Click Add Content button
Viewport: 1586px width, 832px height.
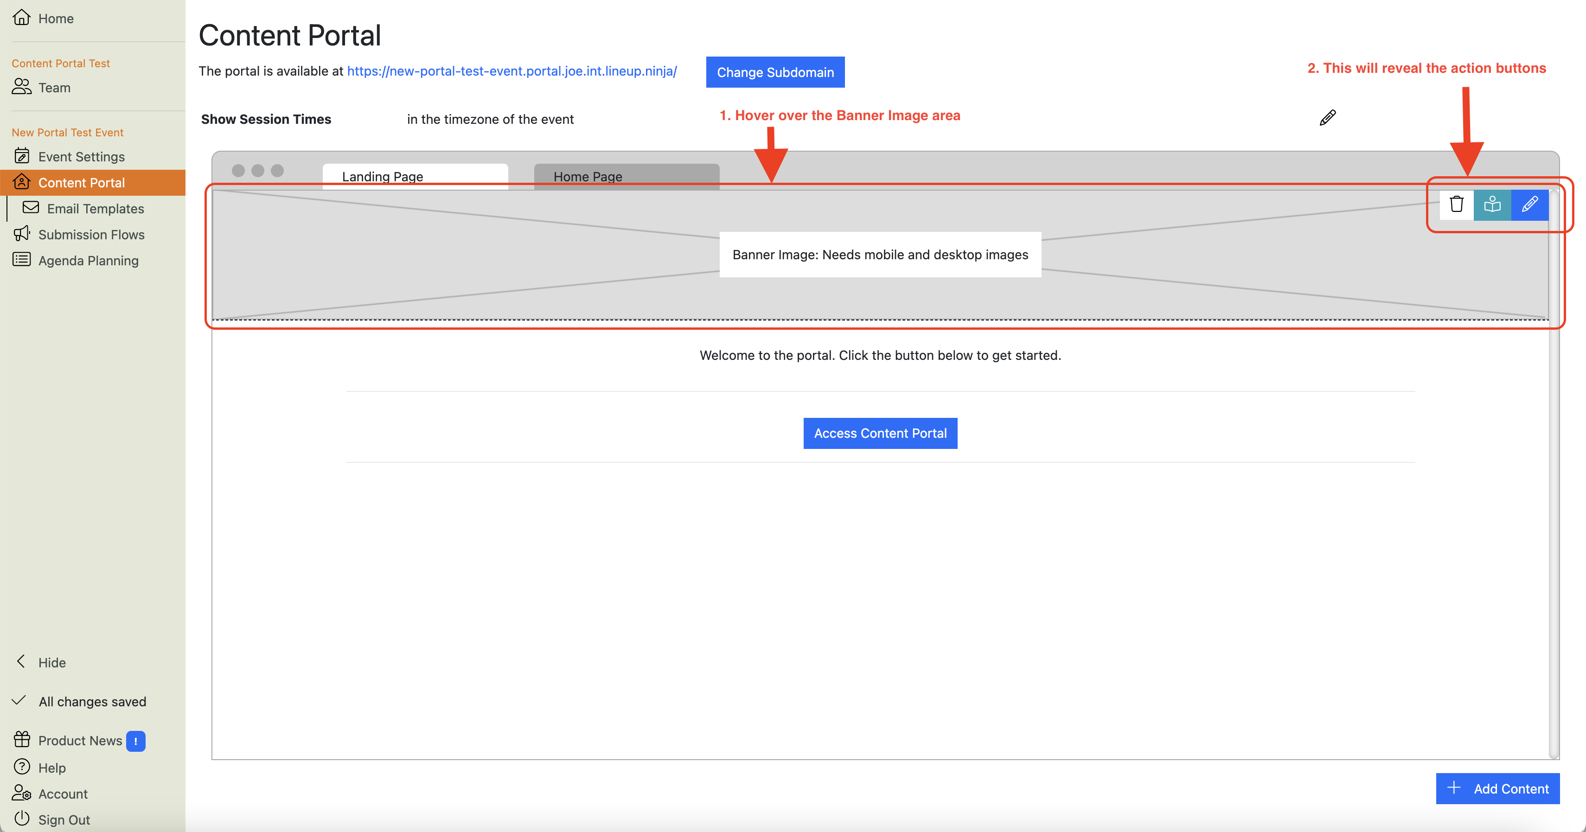1497,788
